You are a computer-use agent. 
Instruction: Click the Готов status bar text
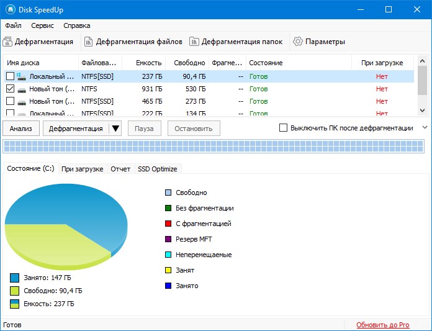(x=12, y=325)
